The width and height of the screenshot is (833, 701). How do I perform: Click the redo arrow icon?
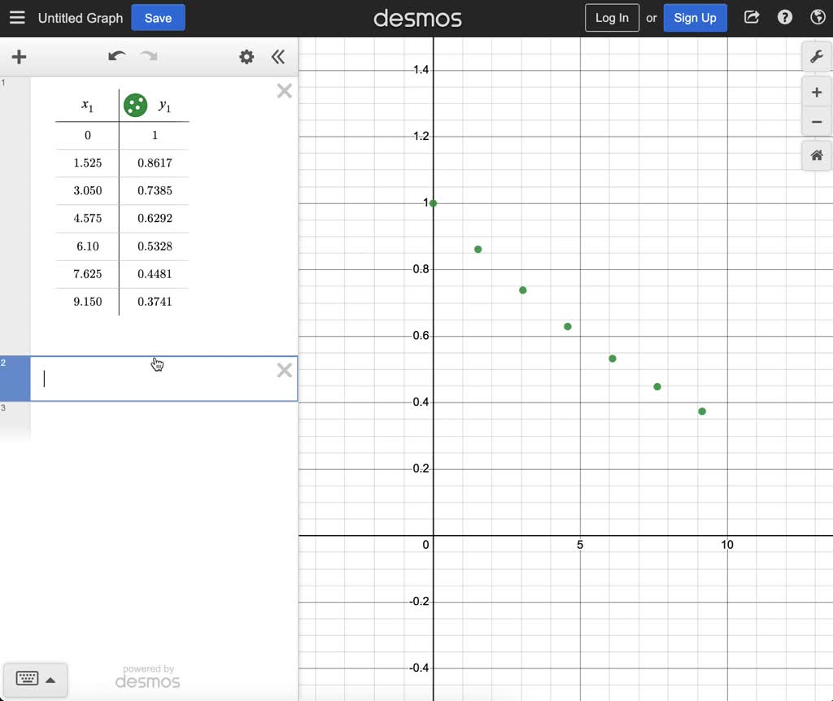coord(149,57)
